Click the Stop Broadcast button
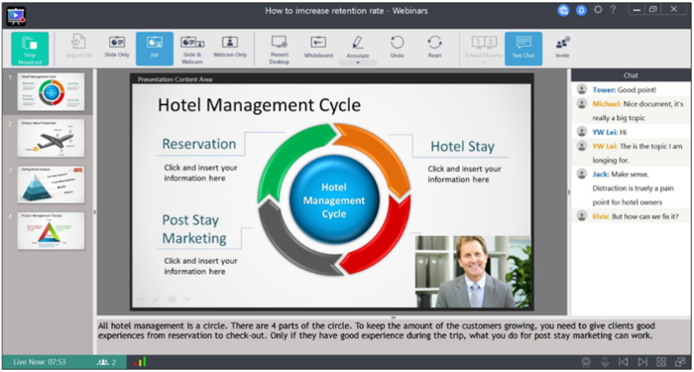Screen dimensions: 694x372 pos(30,49)
